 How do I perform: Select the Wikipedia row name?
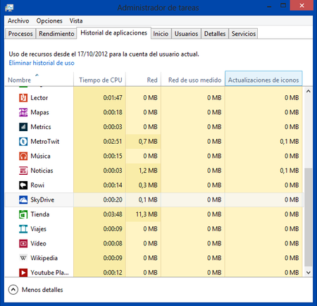(44, 258)
